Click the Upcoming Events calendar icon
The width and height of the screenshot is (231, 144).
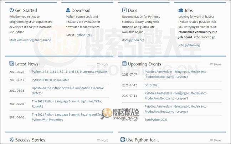point(124,64)
